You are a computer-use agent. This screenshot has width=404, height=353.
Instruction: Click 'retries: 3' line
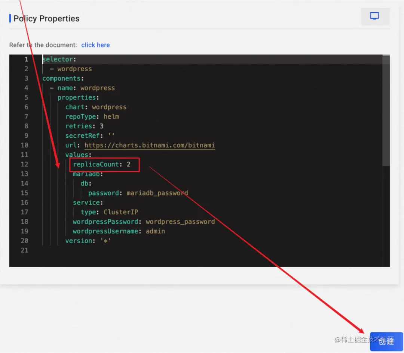(x=84, y=126)
